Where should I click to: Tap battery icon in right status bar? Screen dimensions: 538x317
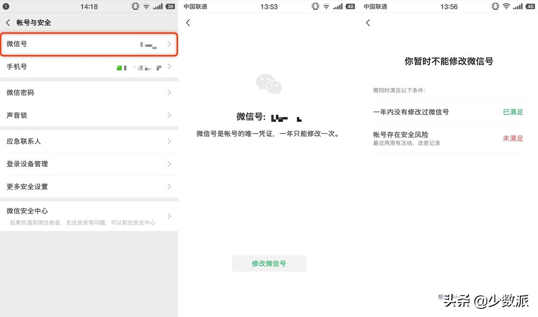tap(530, 7)
